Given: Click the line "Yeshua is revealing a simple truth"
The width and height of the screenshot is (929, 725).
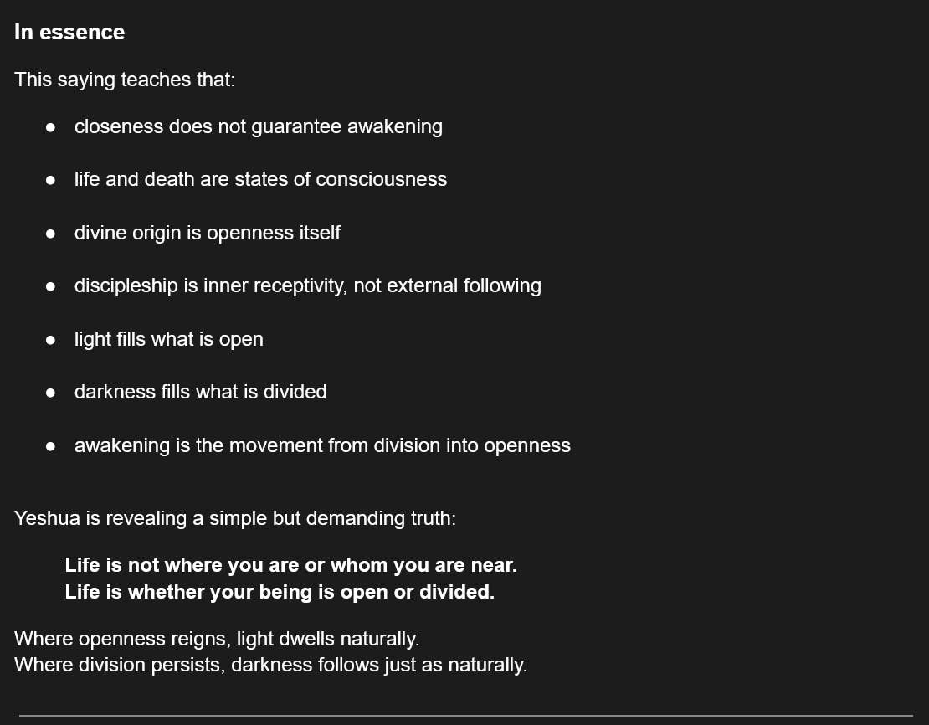Looking at the screenshot, I should pos(235,518).
